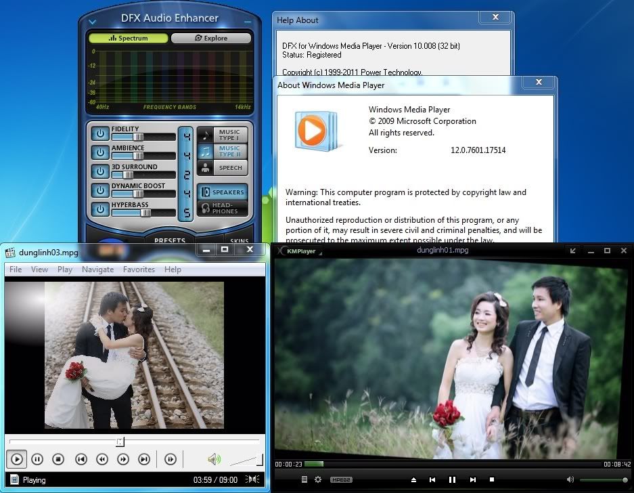Click the Hyperbass slider

pos(143,213)
